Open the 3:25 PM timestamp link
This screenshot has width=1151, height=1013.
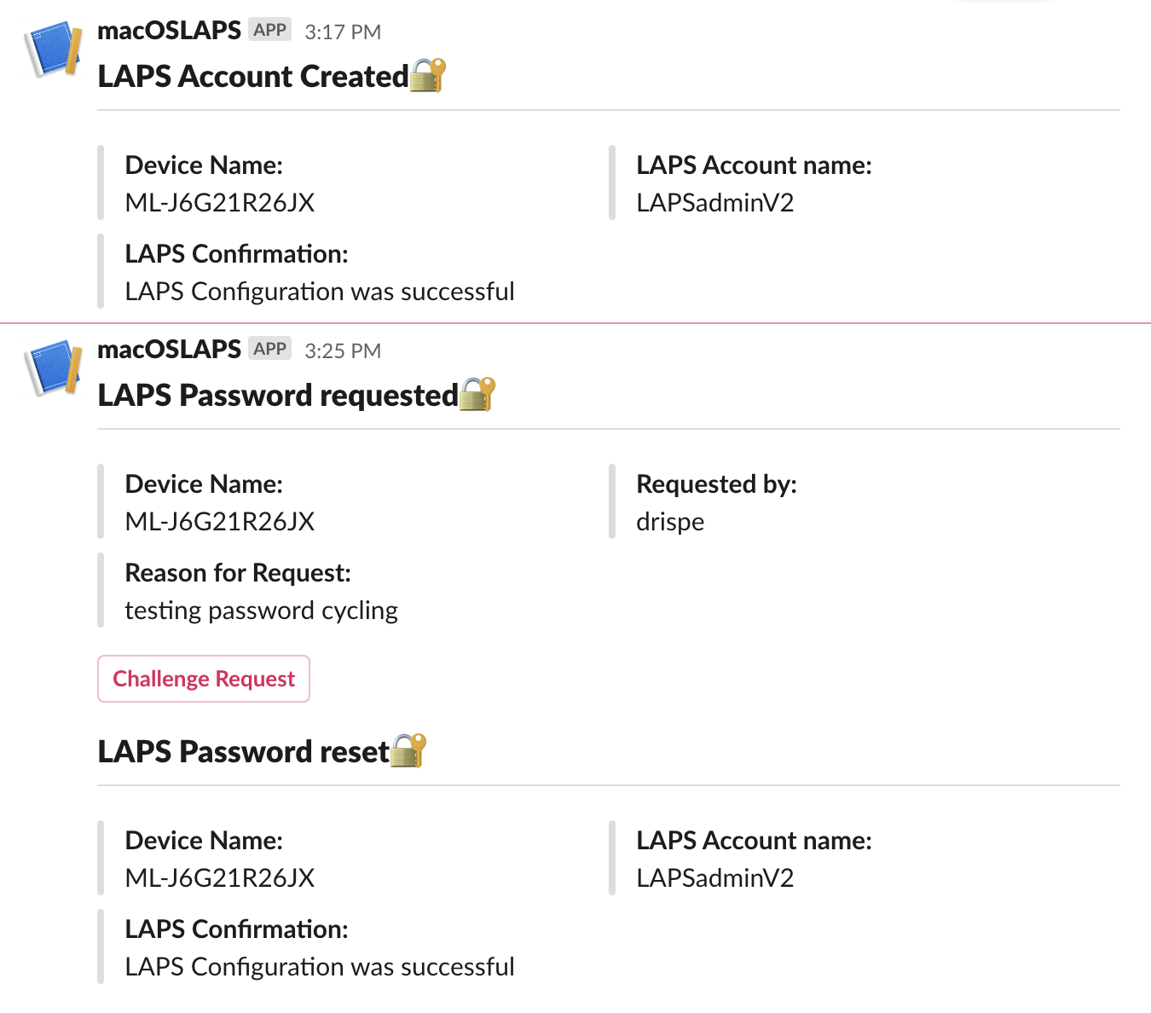[x=343, y=350]
